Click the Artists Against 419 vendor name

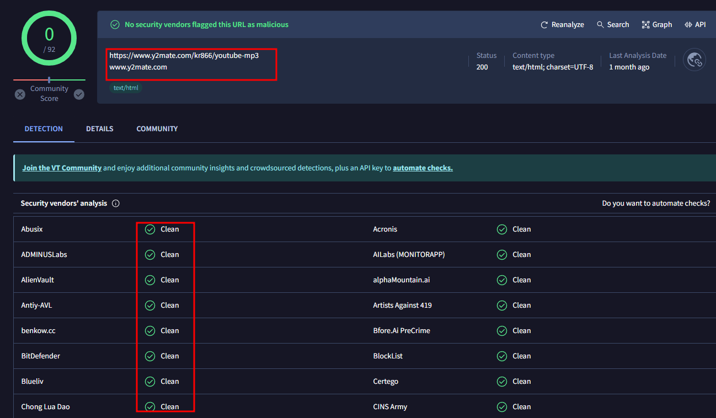403,305
